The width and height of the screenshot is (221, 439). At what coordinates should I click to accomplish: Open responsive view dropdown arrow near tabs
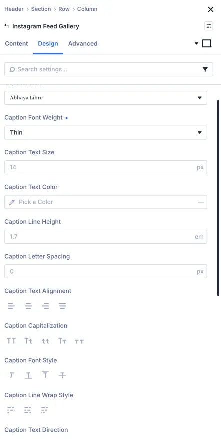pos(196,44)
